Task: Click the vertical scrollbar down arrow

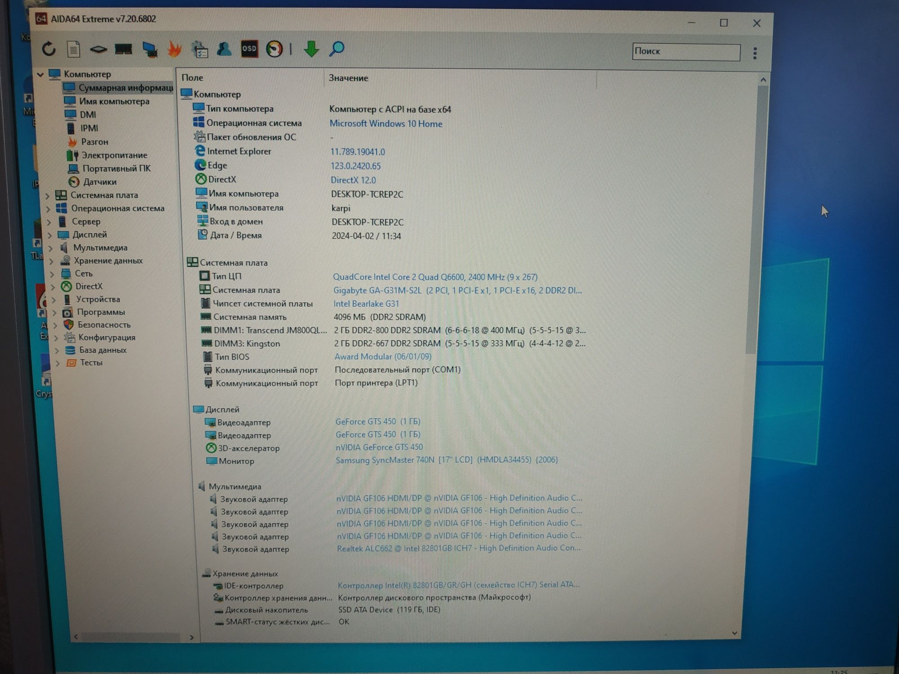Action: click(x=734, y=633)
